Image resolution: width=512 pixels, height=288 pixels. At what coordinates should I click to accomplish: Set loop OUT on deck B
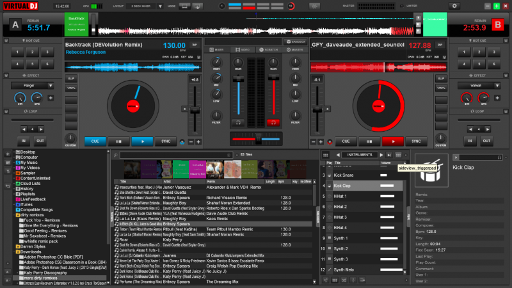coord(486,141)
